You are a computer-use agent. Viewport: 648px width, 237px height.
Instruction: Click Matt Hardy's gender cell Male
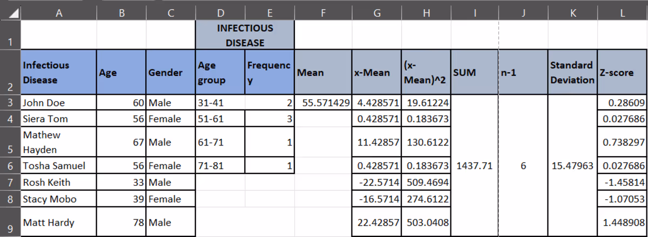pyautogui.click(x=171, y=222)
